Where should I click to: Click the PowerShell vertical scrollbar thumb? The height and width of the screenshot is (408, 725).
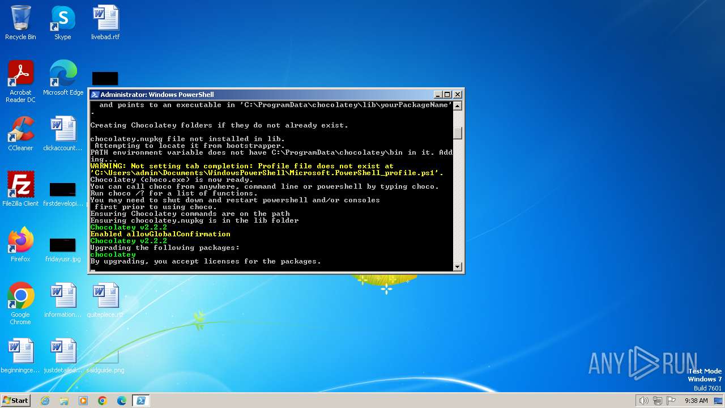[458, 133]
